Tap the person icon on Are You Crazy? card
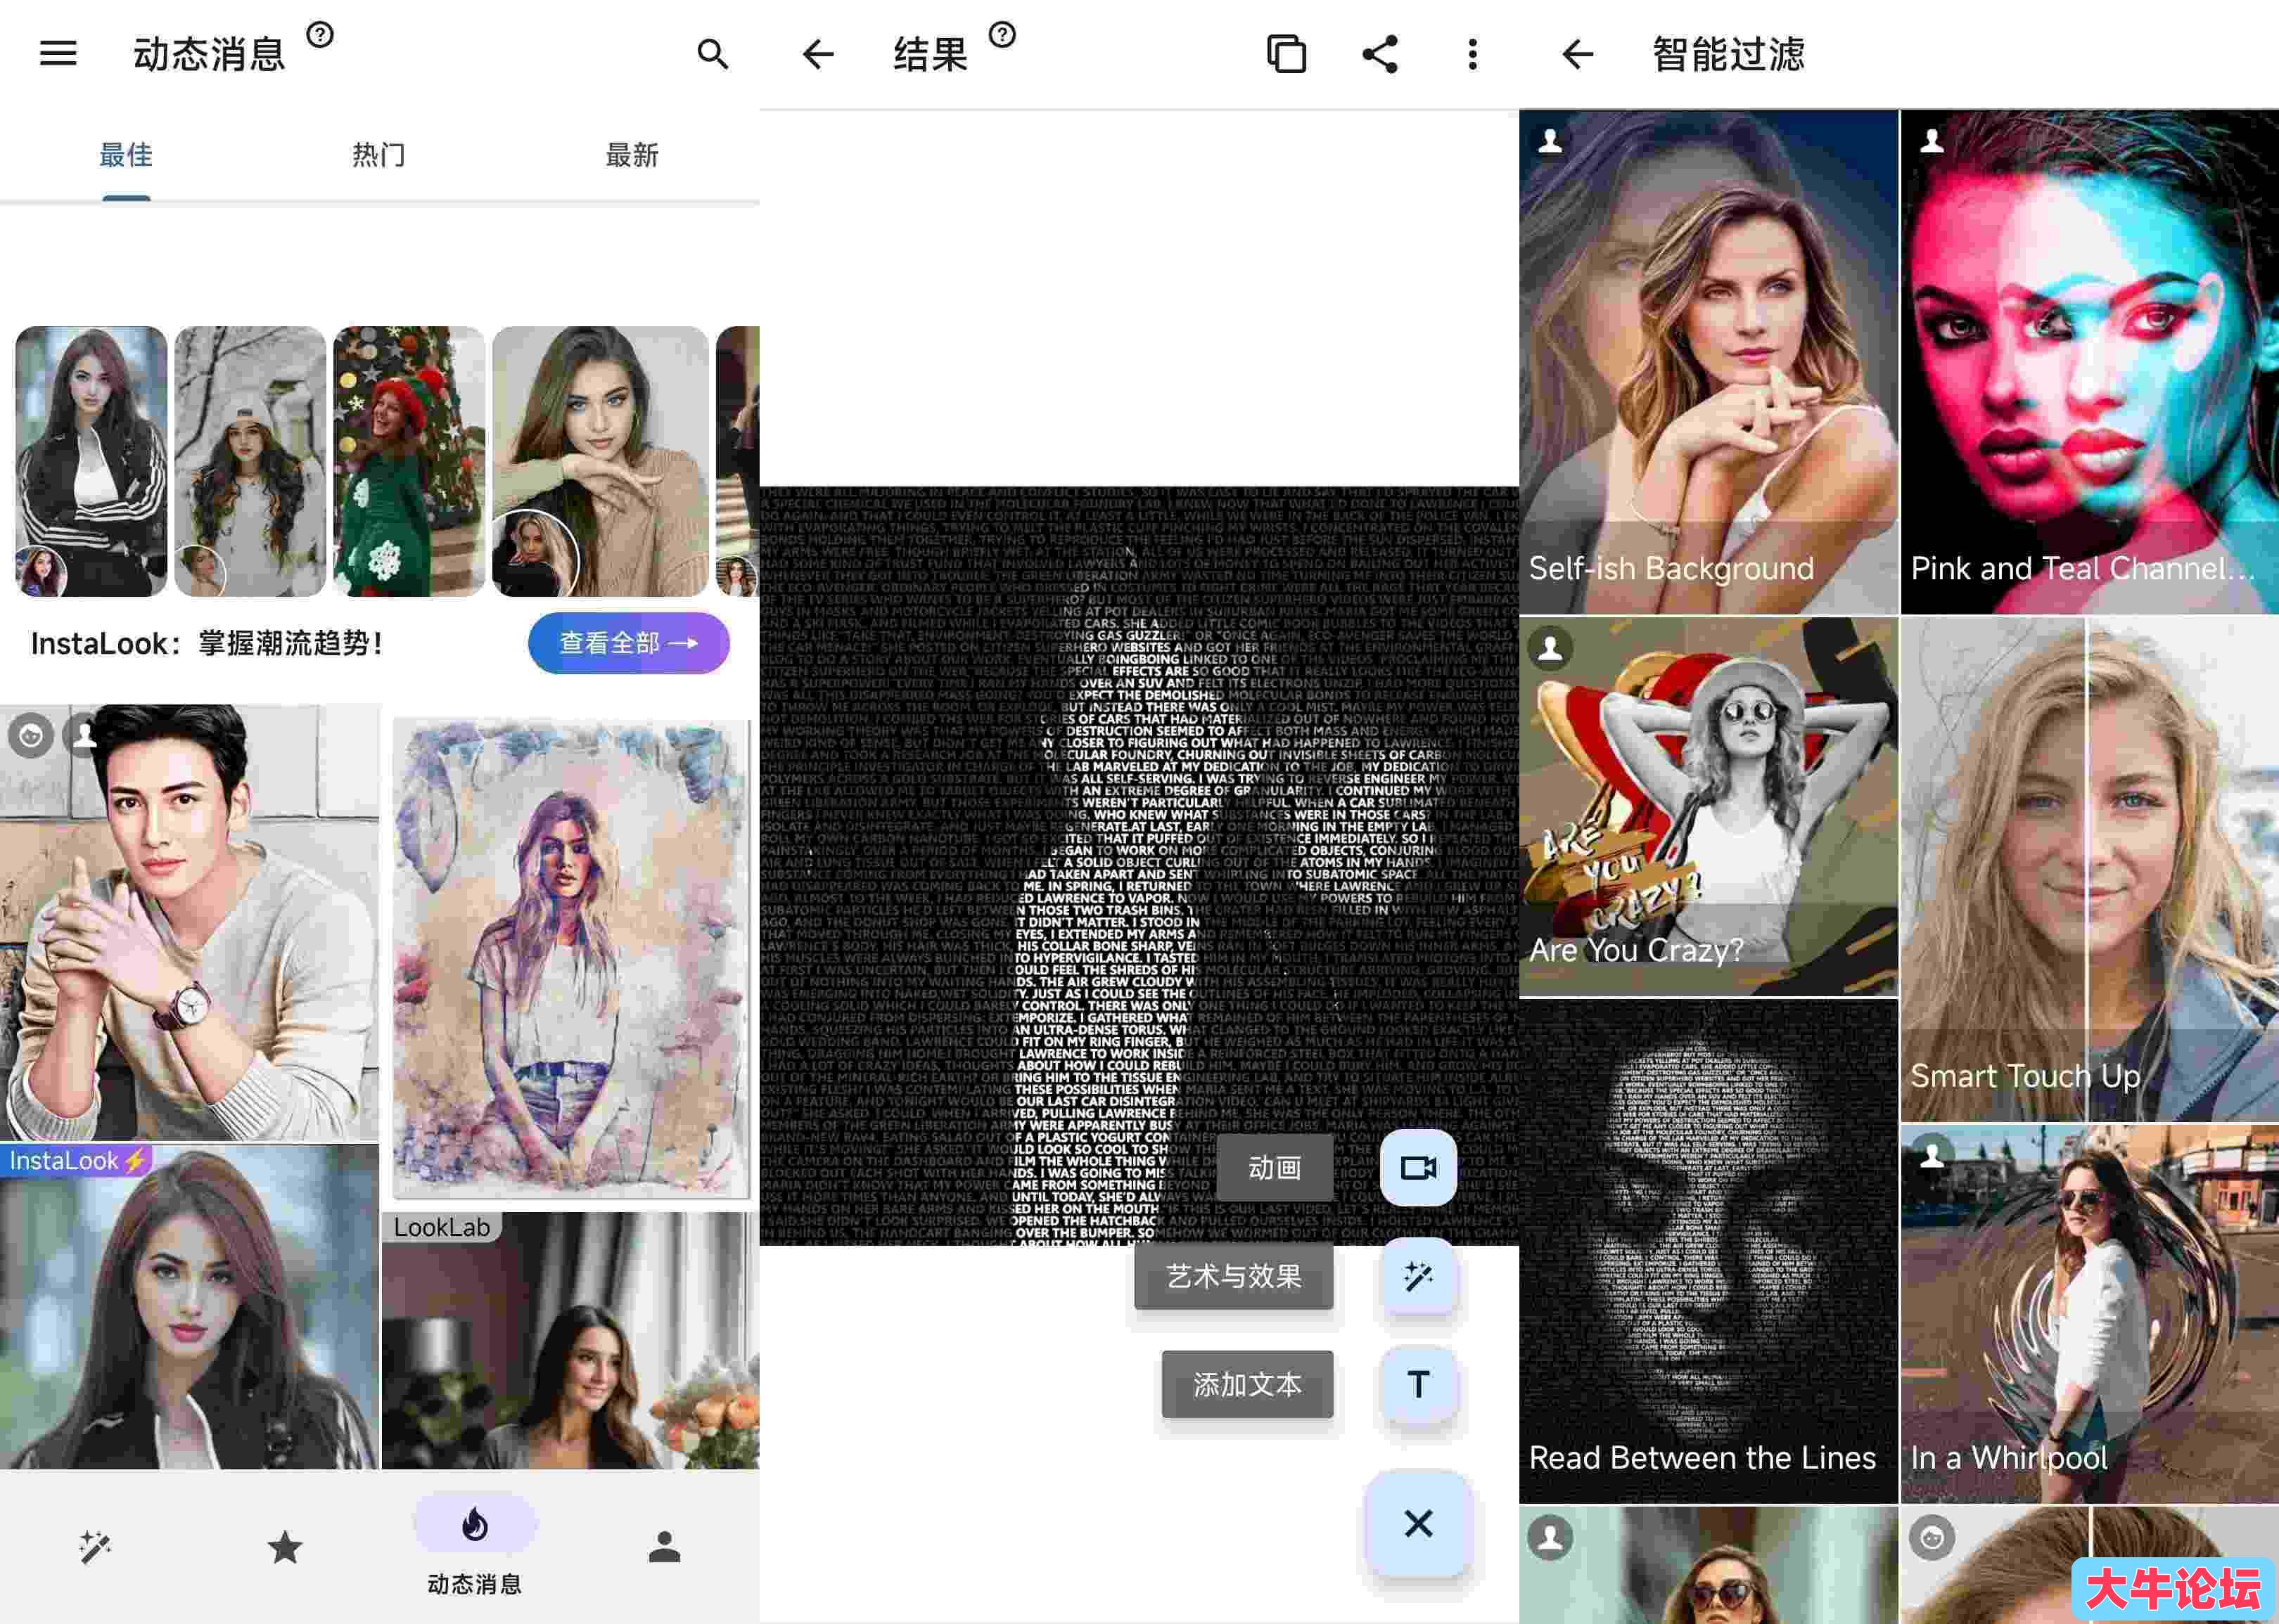This screenshot has height=1624, width=2279. coord(1550,648)
